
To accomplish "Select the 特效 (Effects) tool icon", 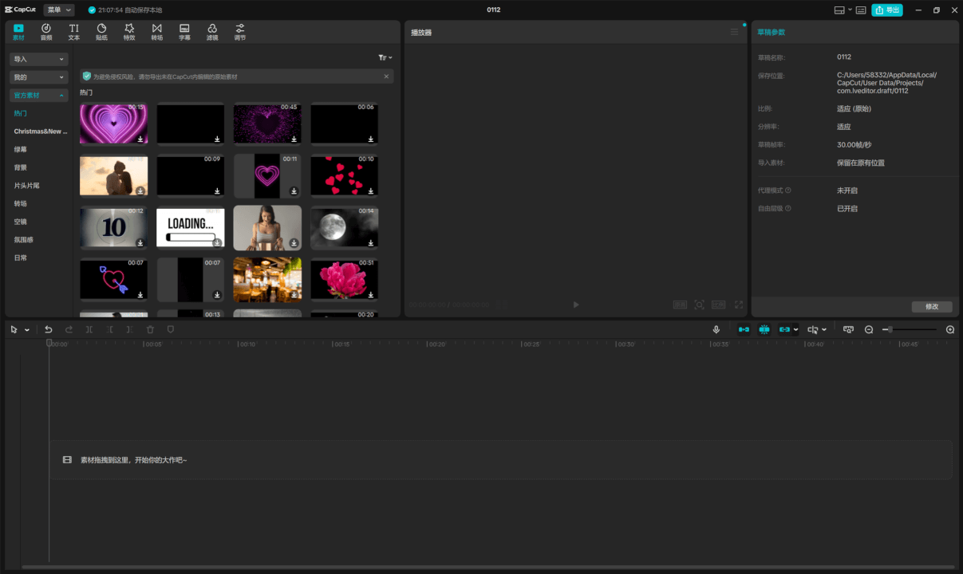I will click(x=129, y=32).
